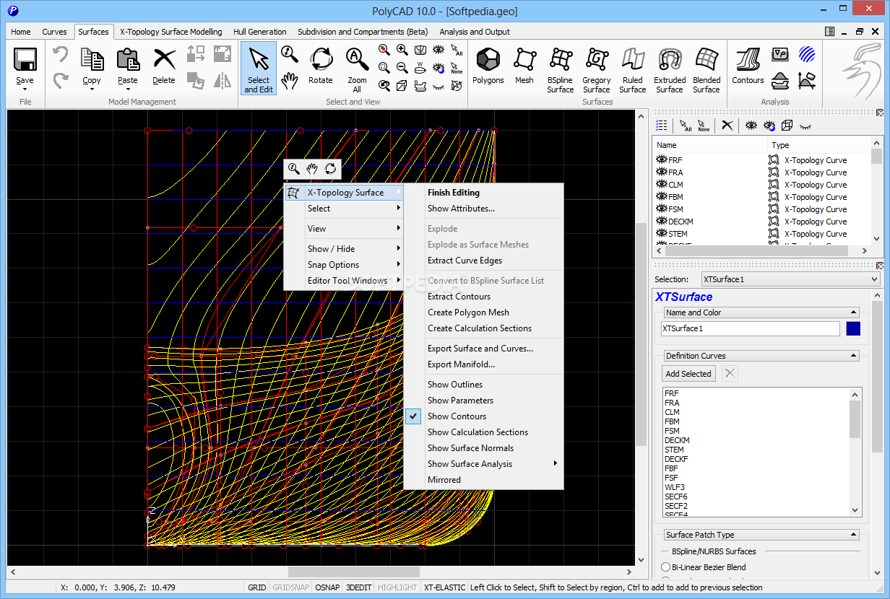Viewport: 890px width, 599px height.
Task: Click DECKM in Definition Curves list
Action: click(677, 440)
